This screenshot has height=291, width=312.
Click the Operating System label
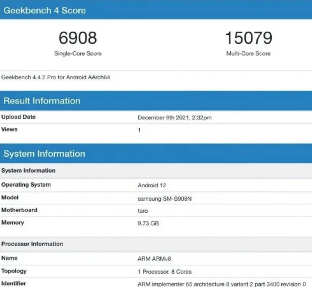26,185
